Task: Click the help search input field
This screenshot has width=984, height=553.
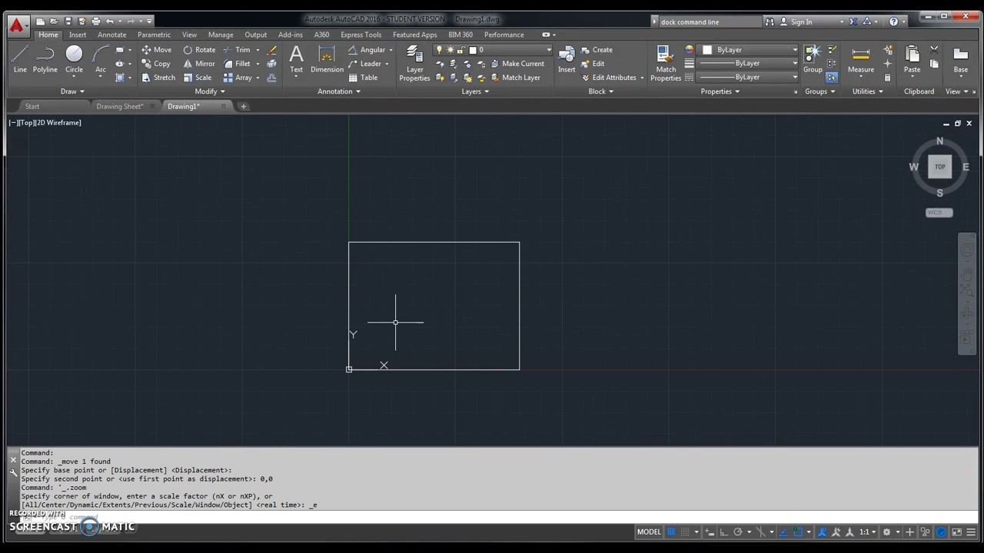Action: pyautogui.click(x=709, y=22)
